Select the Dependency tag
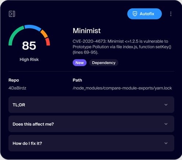The width and height of the screenshot is (182, 160). (103, 63)
